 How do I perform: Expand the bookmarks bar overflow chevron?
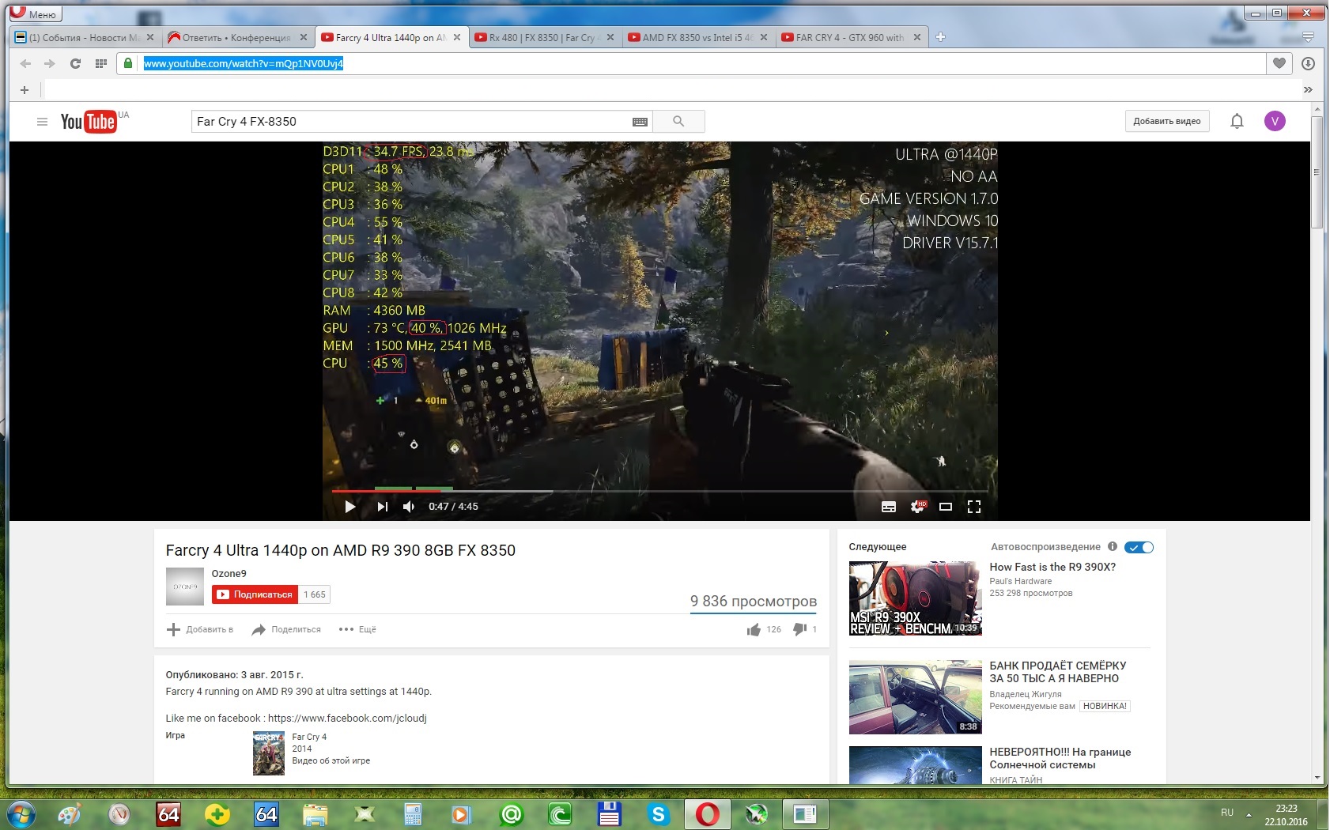point(1308,90)
